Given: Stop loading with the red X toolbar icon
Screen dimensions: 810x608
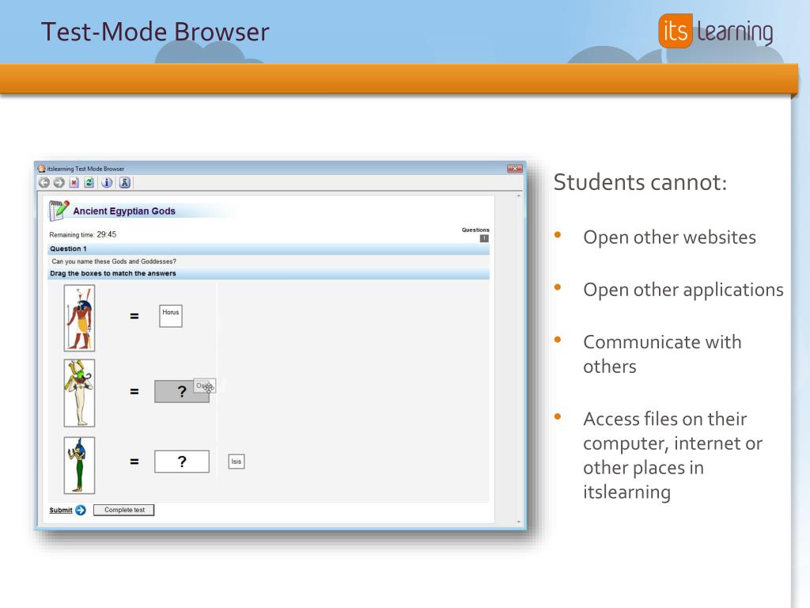Looking at the screenshot, I should click(x=74, y=183).
